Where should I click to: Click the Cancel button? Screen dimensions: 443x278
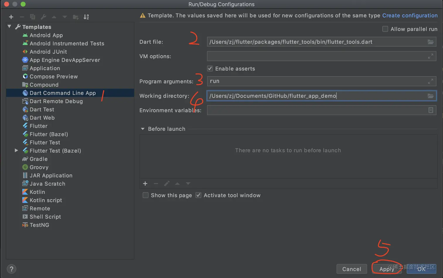pos(352,269)
